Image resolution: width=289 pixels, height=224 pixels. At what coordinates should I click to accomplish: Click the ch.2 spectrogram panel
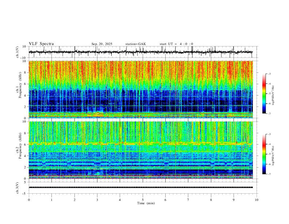click(x=140, y=150)
